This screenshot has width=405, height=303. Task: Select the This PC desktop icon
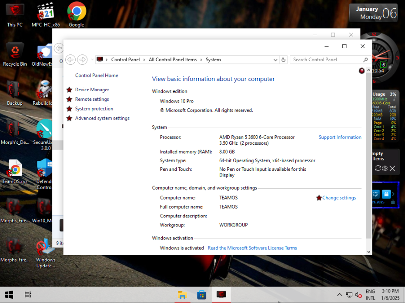click(x=15, y=16)
